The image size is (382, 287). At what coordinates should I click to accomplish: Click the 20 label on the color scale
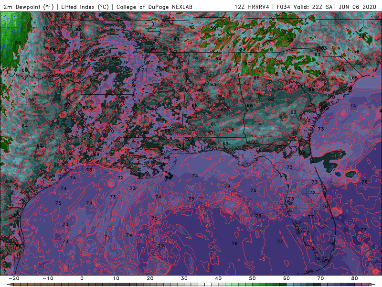tap(150, 278)
